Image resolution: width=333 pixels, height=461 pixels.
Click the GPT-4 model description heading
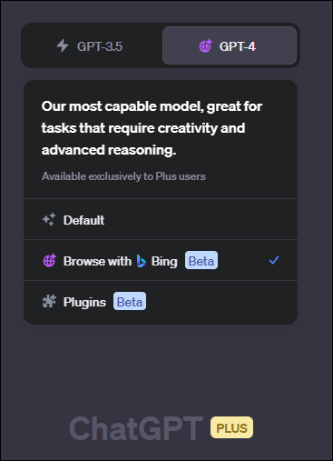152,128
